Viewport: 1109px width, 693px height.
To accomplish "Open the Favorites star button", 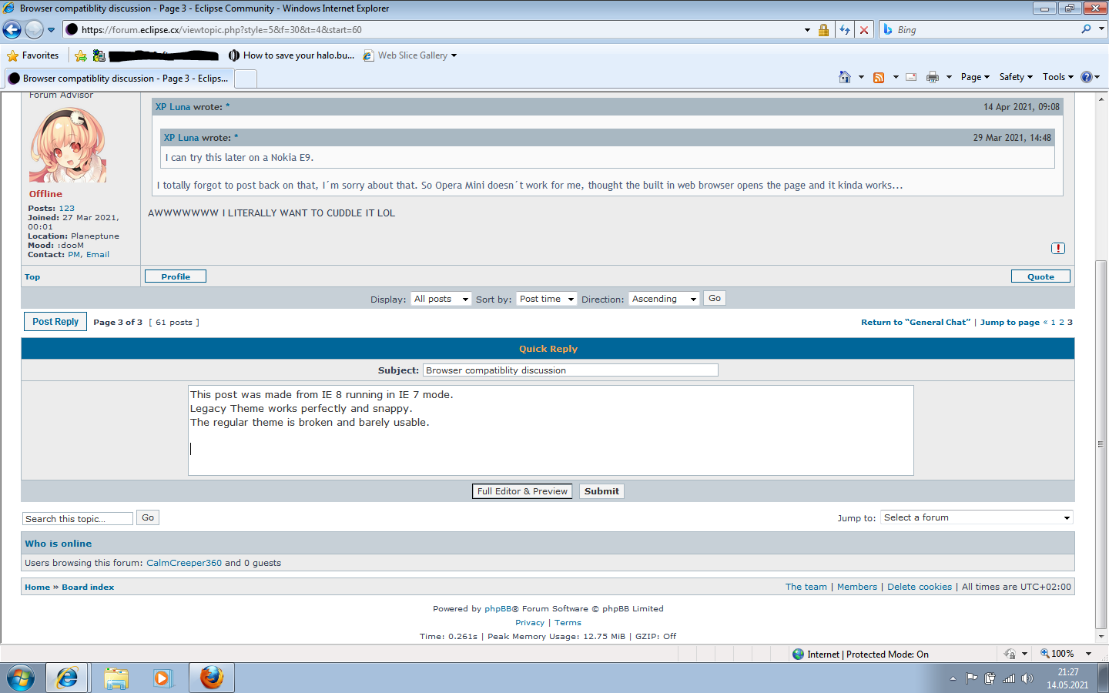I will coord(33,55).
